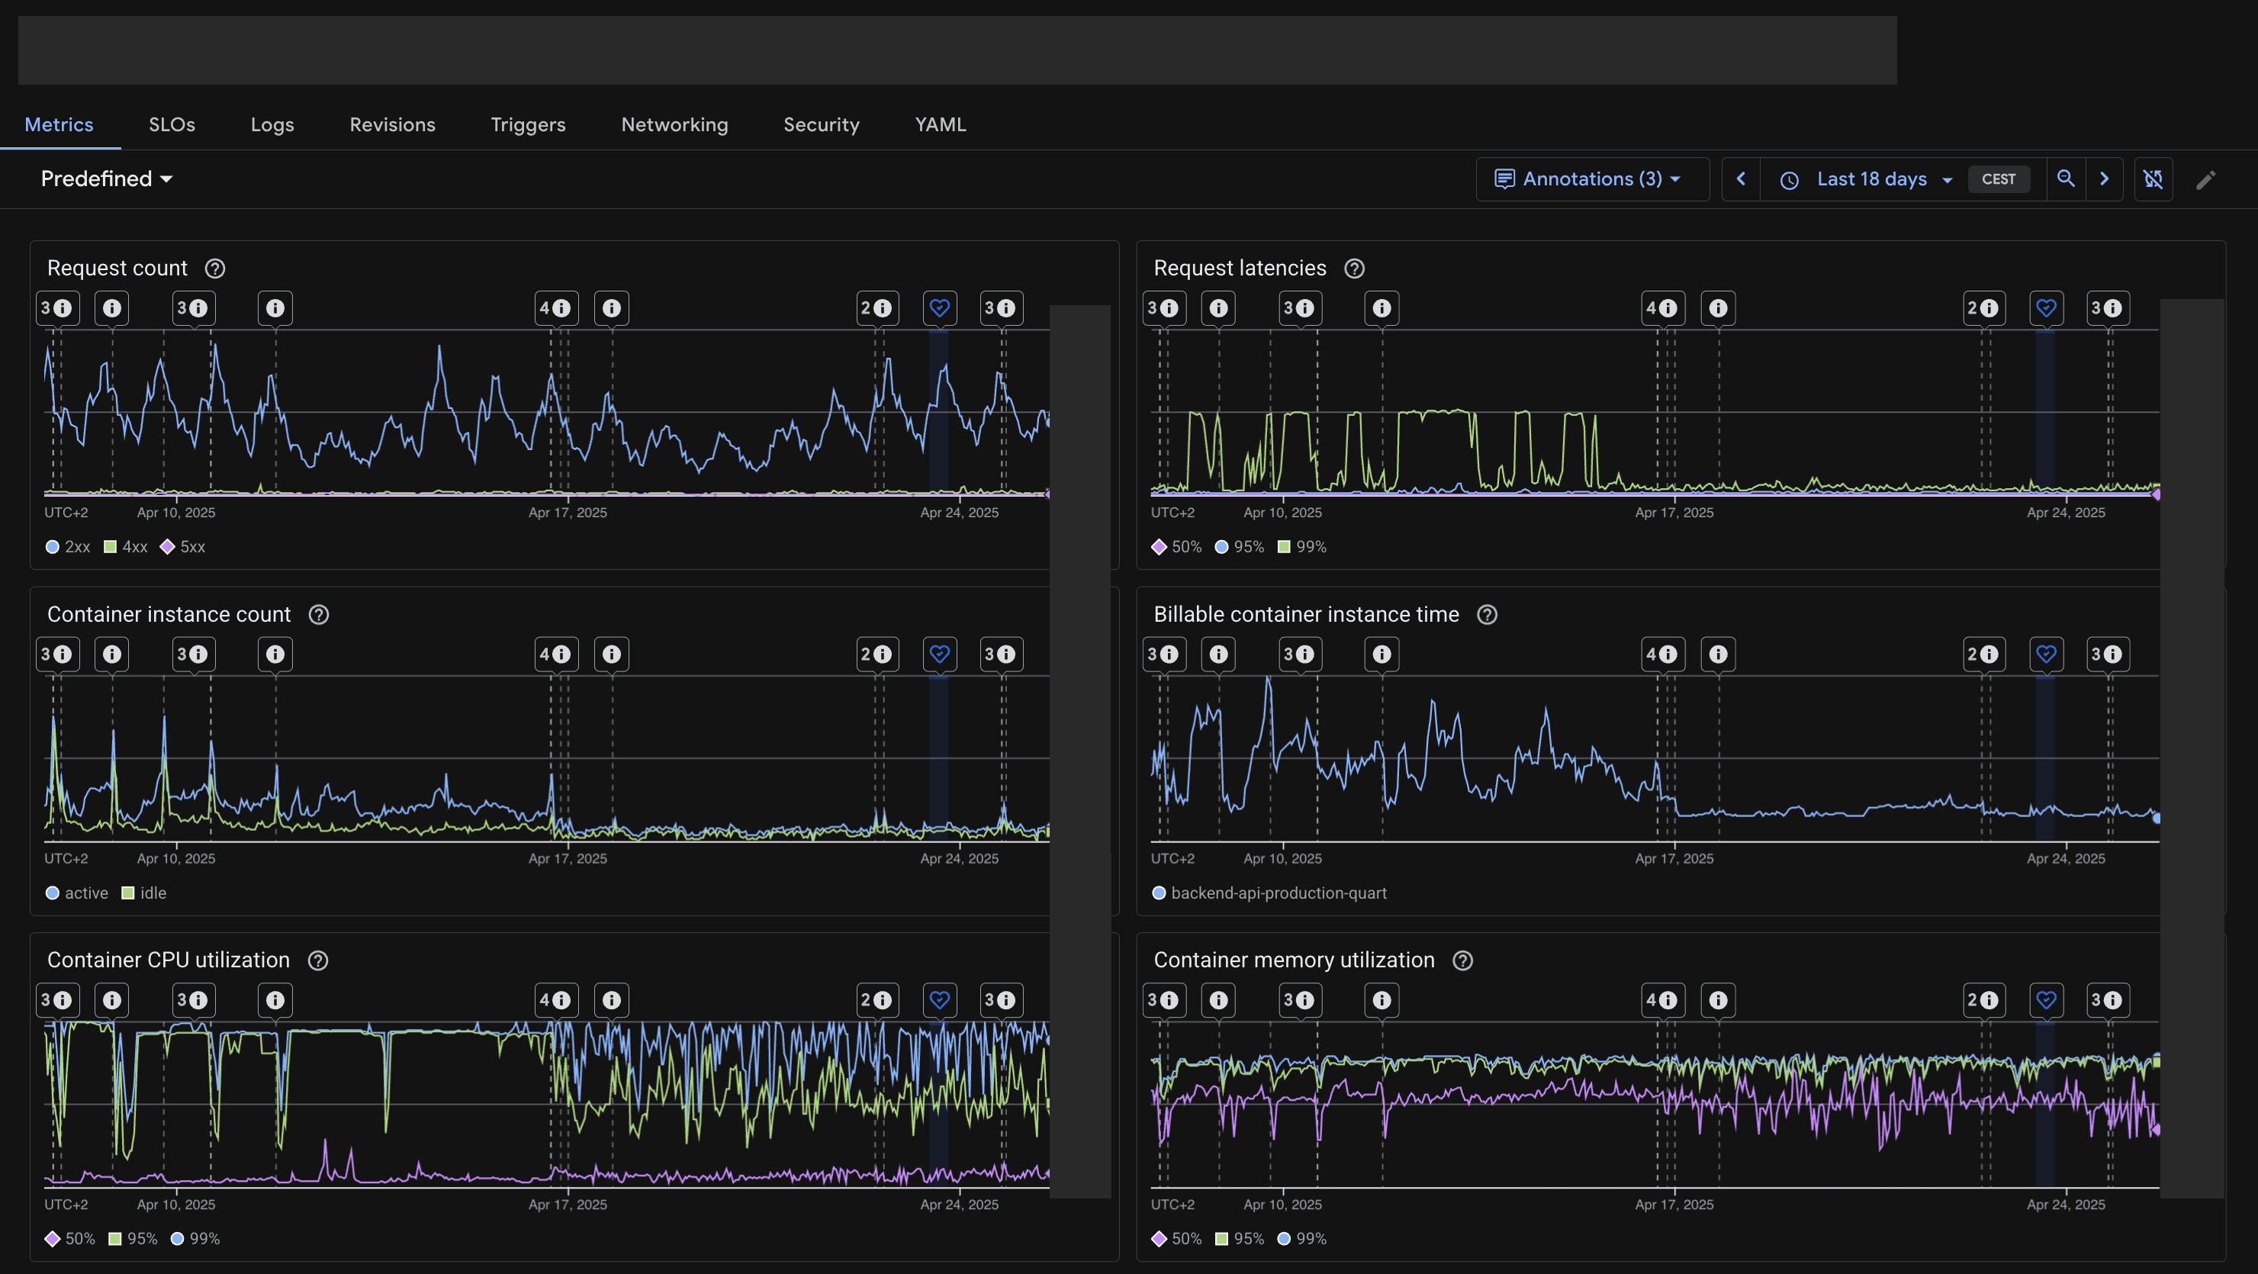
Task: Go to next time range arrow
Action: [x=2104, y=179]
